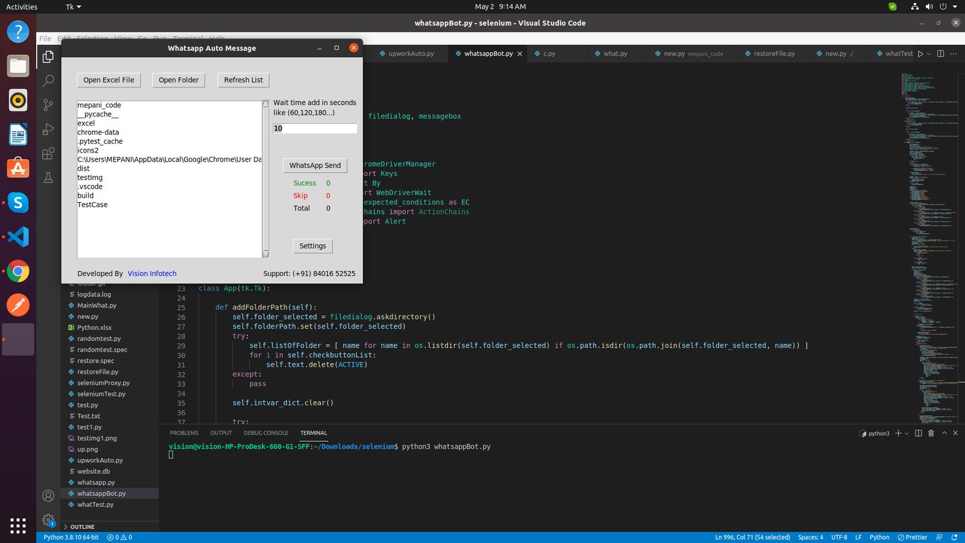965x543 pixels.
Task: Open the DEBUG CONSOLE panel tab
Action: [266, 433]
